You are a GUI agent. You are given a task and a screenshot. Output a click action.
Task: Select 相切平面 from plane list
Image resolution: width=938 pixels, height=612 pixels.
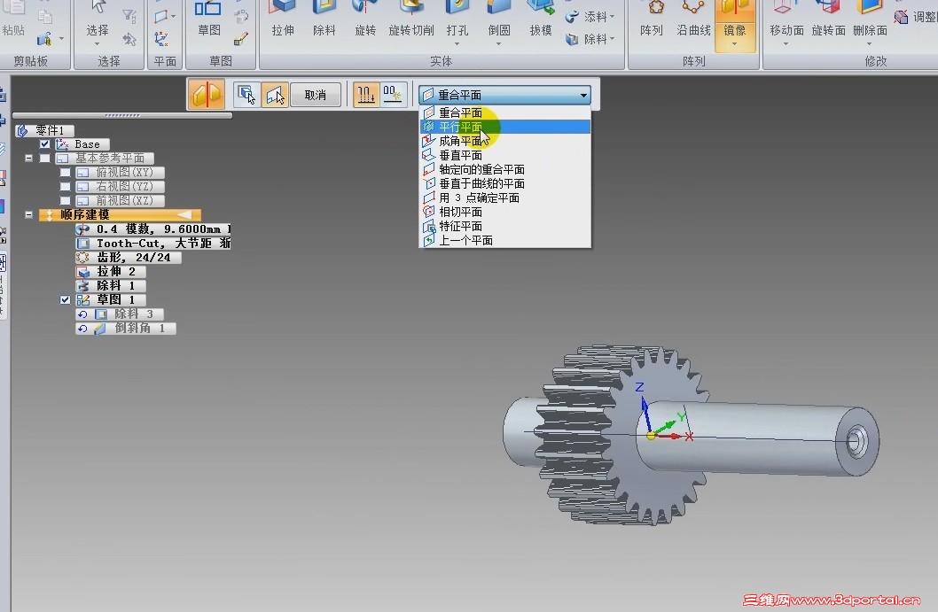coord(504,213)
